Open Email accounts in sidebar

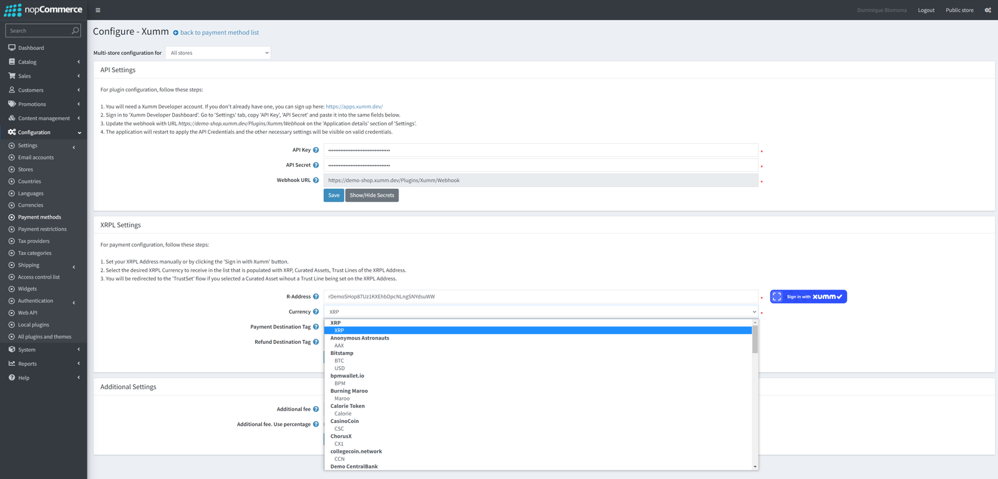[36, 158]
